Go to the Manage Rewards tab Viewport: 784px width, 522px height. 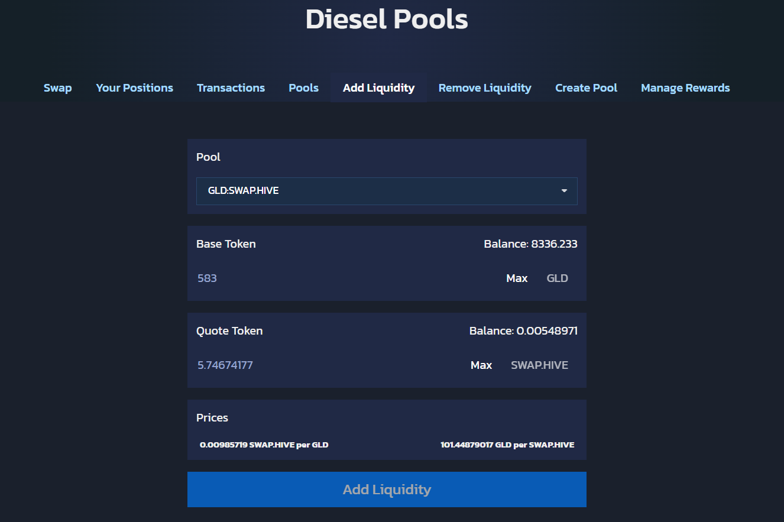685,88
